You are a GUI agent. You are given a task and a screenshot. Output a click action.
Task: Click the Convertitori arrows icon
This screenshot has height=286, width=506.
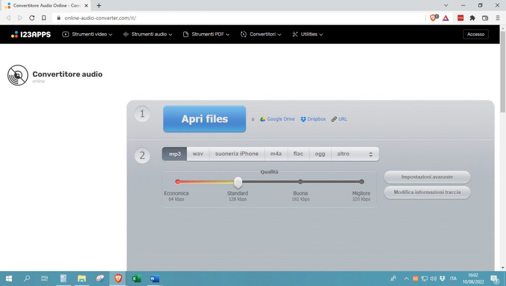click(x=243, y=34)
